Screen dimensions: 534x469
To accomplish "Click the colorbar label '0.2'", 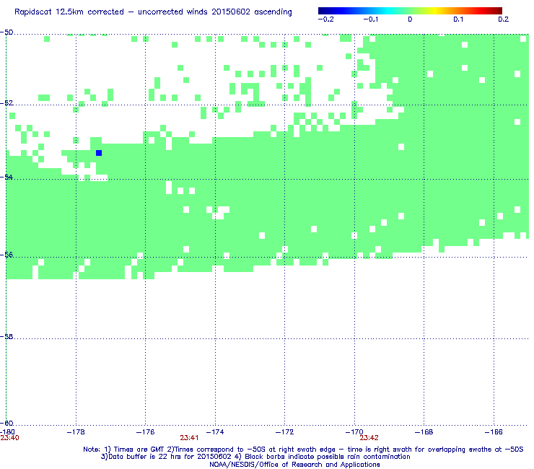I will (x=504, y=19).
